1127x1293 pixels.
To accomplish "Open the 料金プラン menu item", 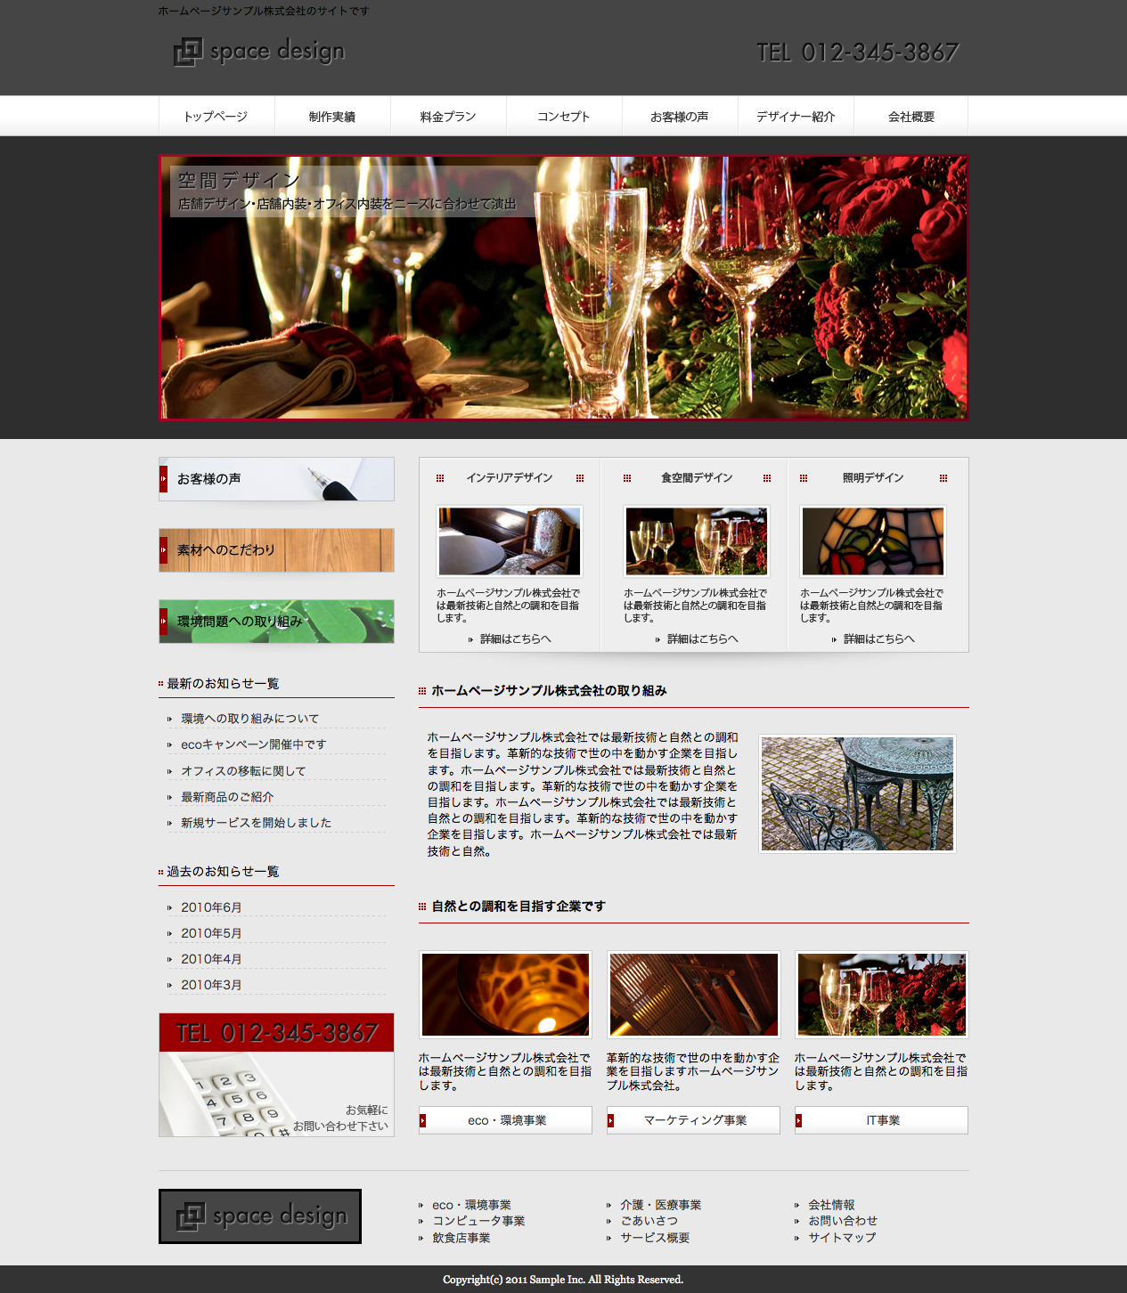I will click(x=448, y=117).
